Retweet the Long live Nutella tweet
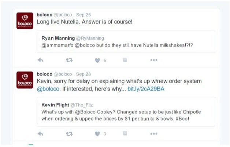Screen dimensions: 230x147 pyautogui.click(x=69, y=60)
